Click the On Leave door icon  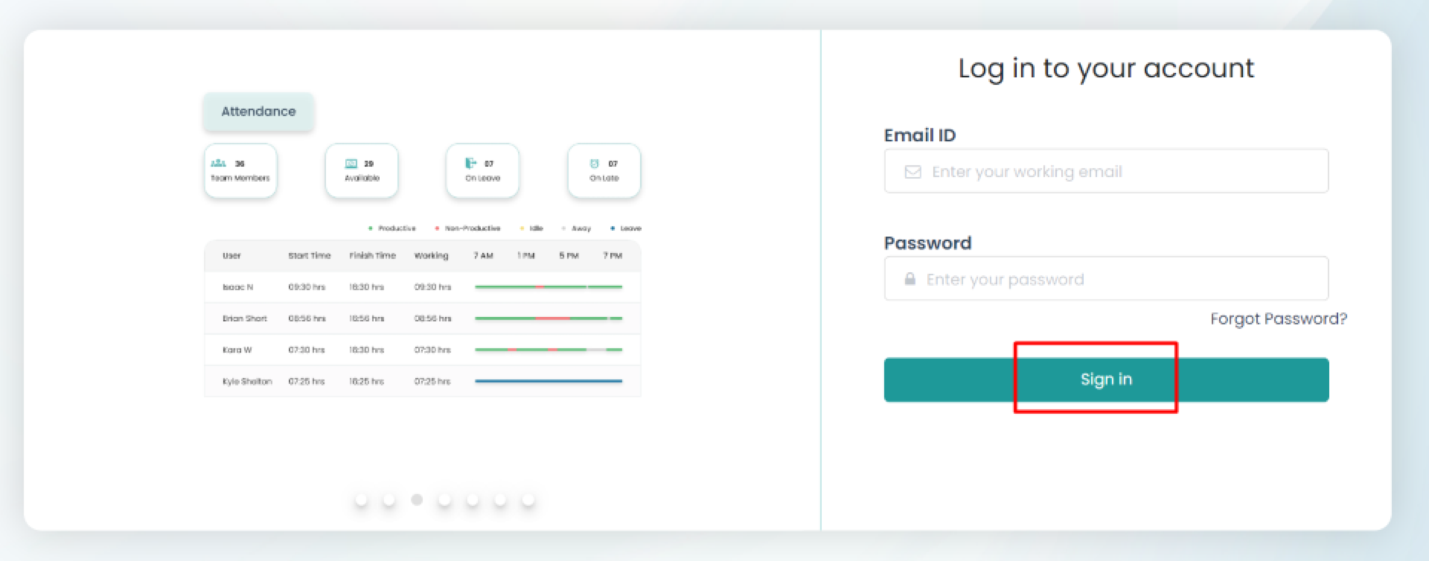(470, 163)
